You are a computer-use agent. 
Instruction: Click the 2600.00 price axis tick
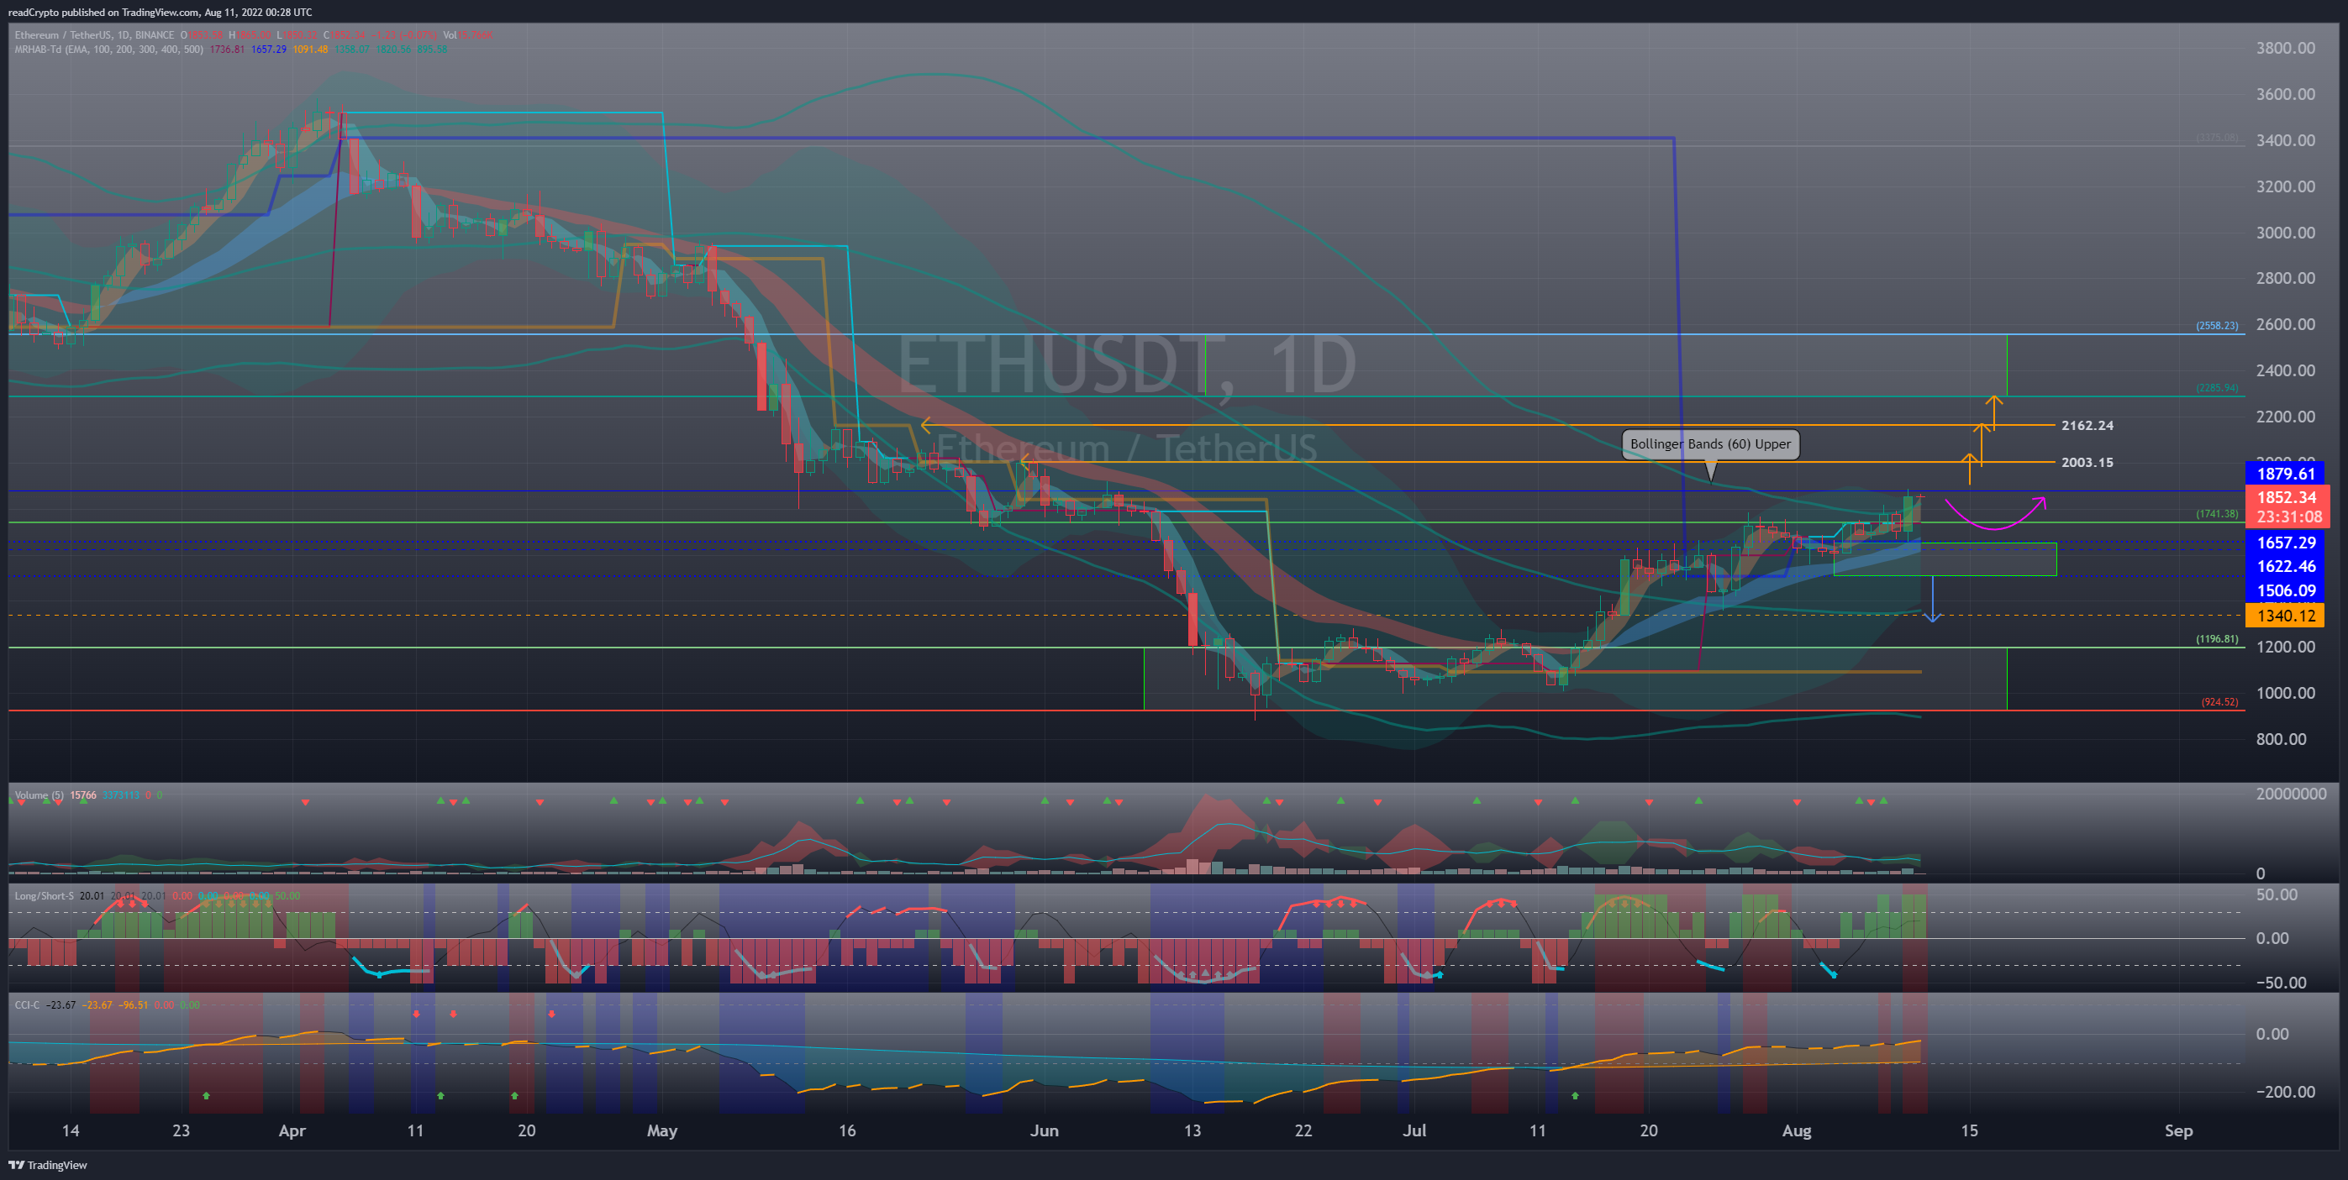(2285, 324)
